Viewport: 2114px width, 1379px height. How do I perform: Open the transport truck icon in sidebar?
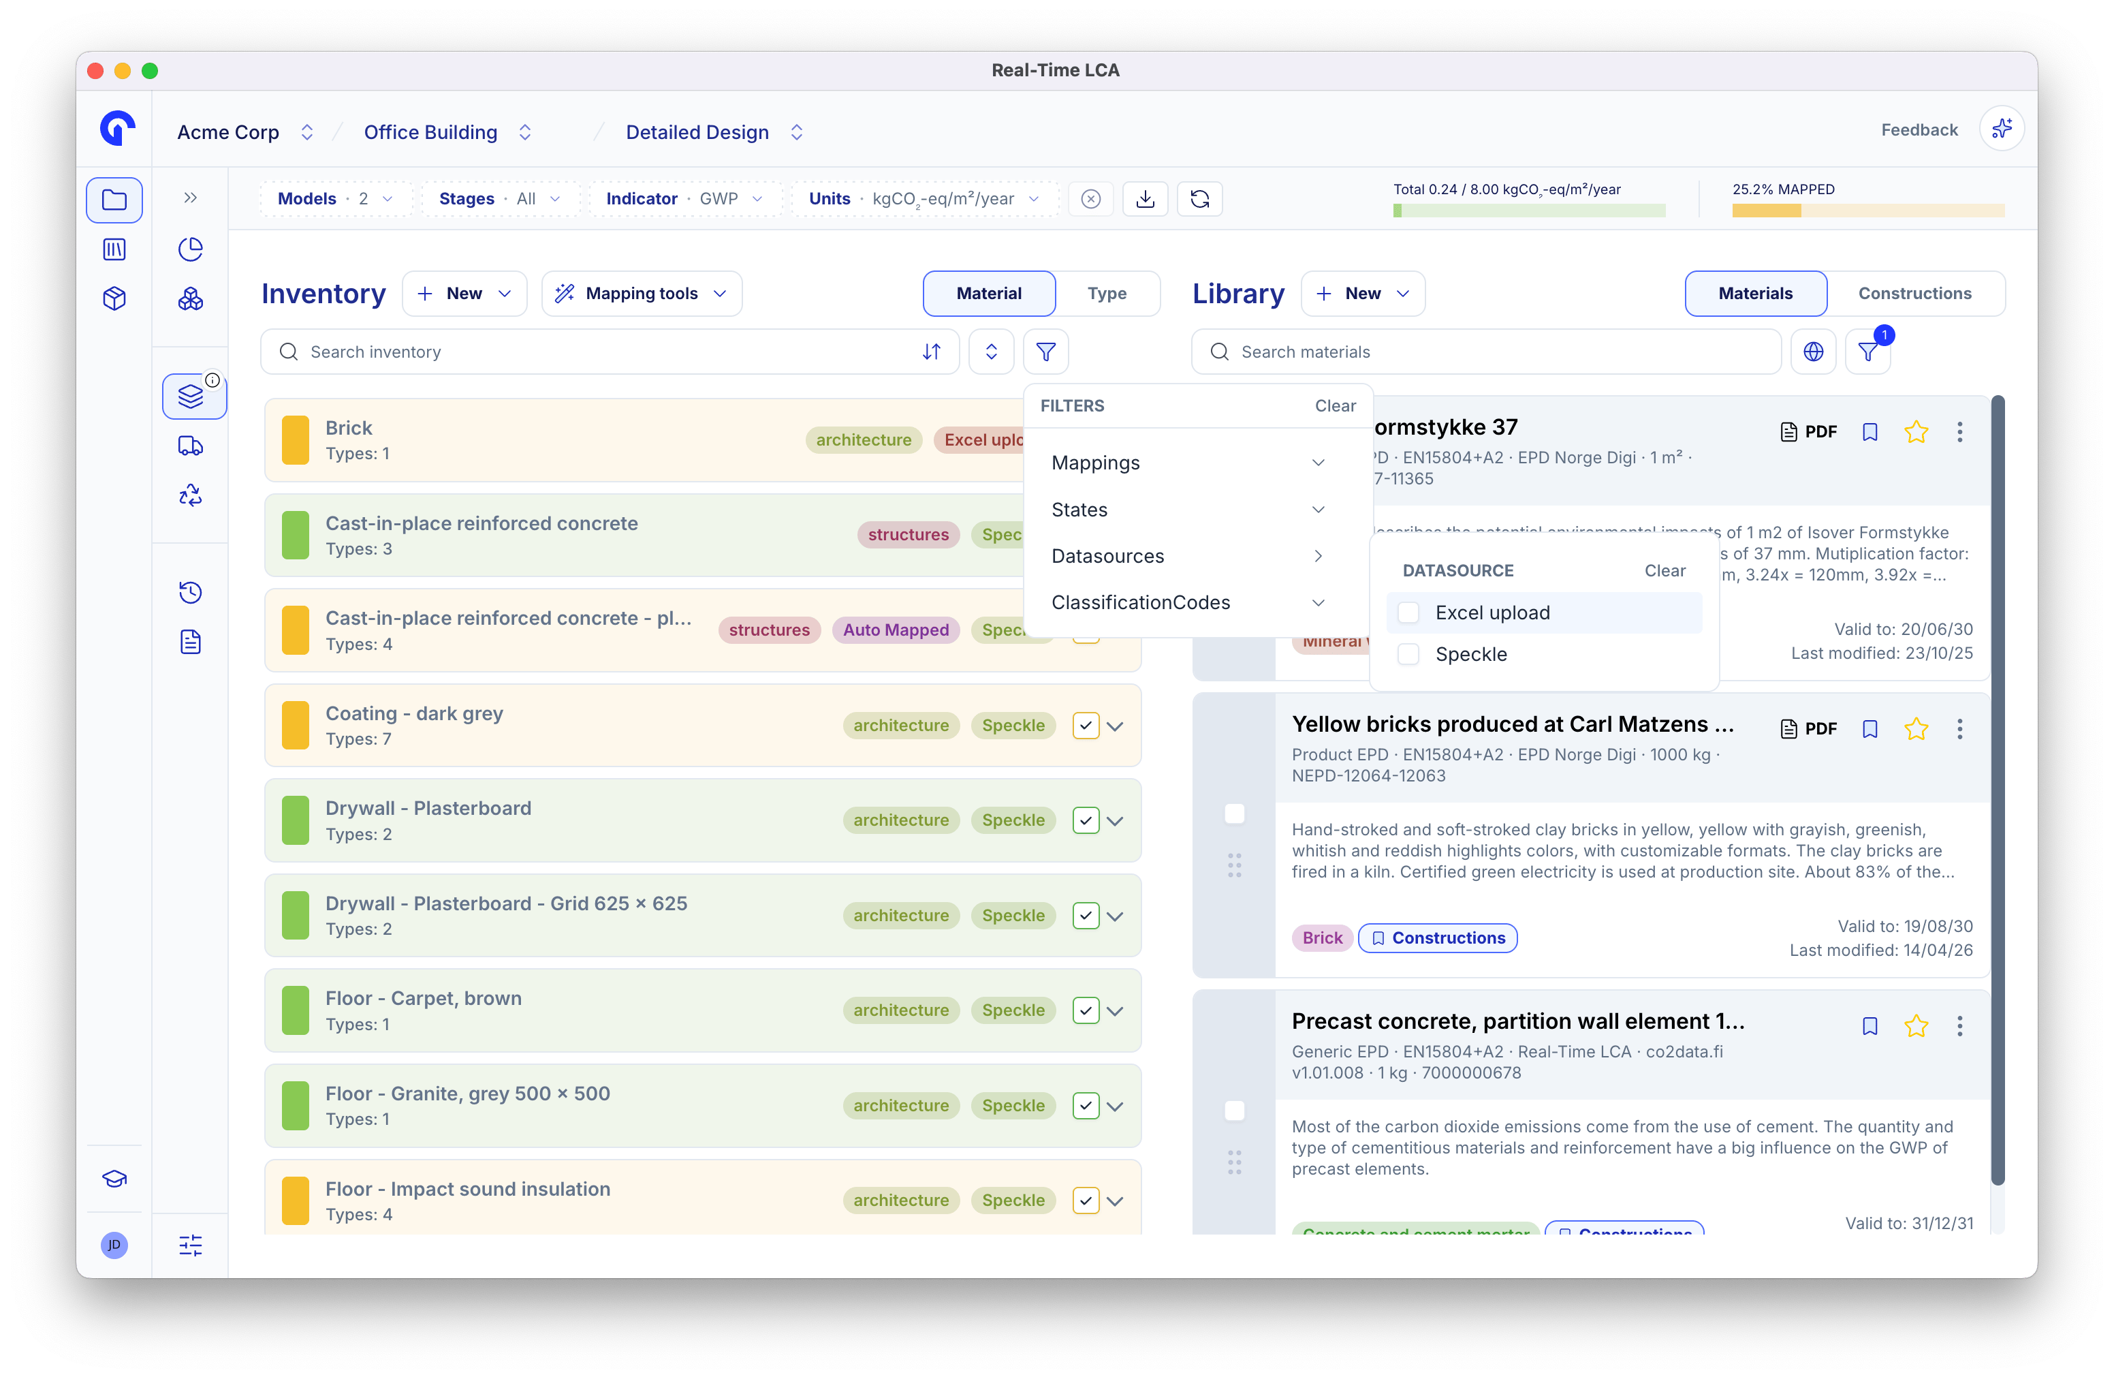[190, 446]
